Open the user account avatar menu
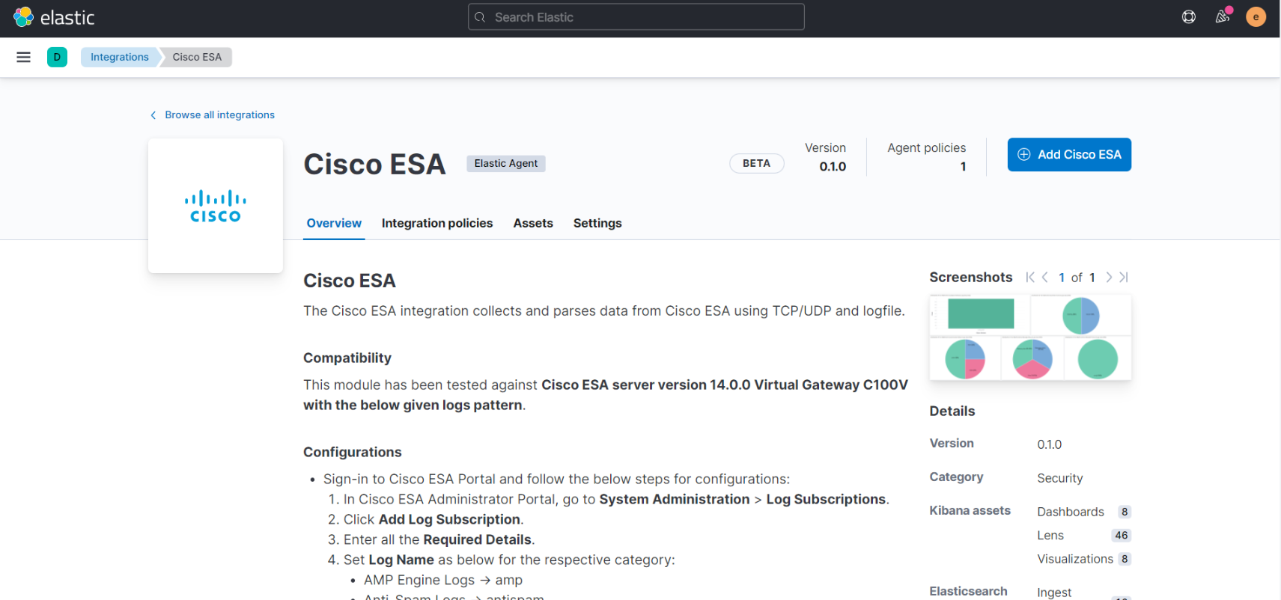This screenshot has width=1281, height=600. (1256, 16)
